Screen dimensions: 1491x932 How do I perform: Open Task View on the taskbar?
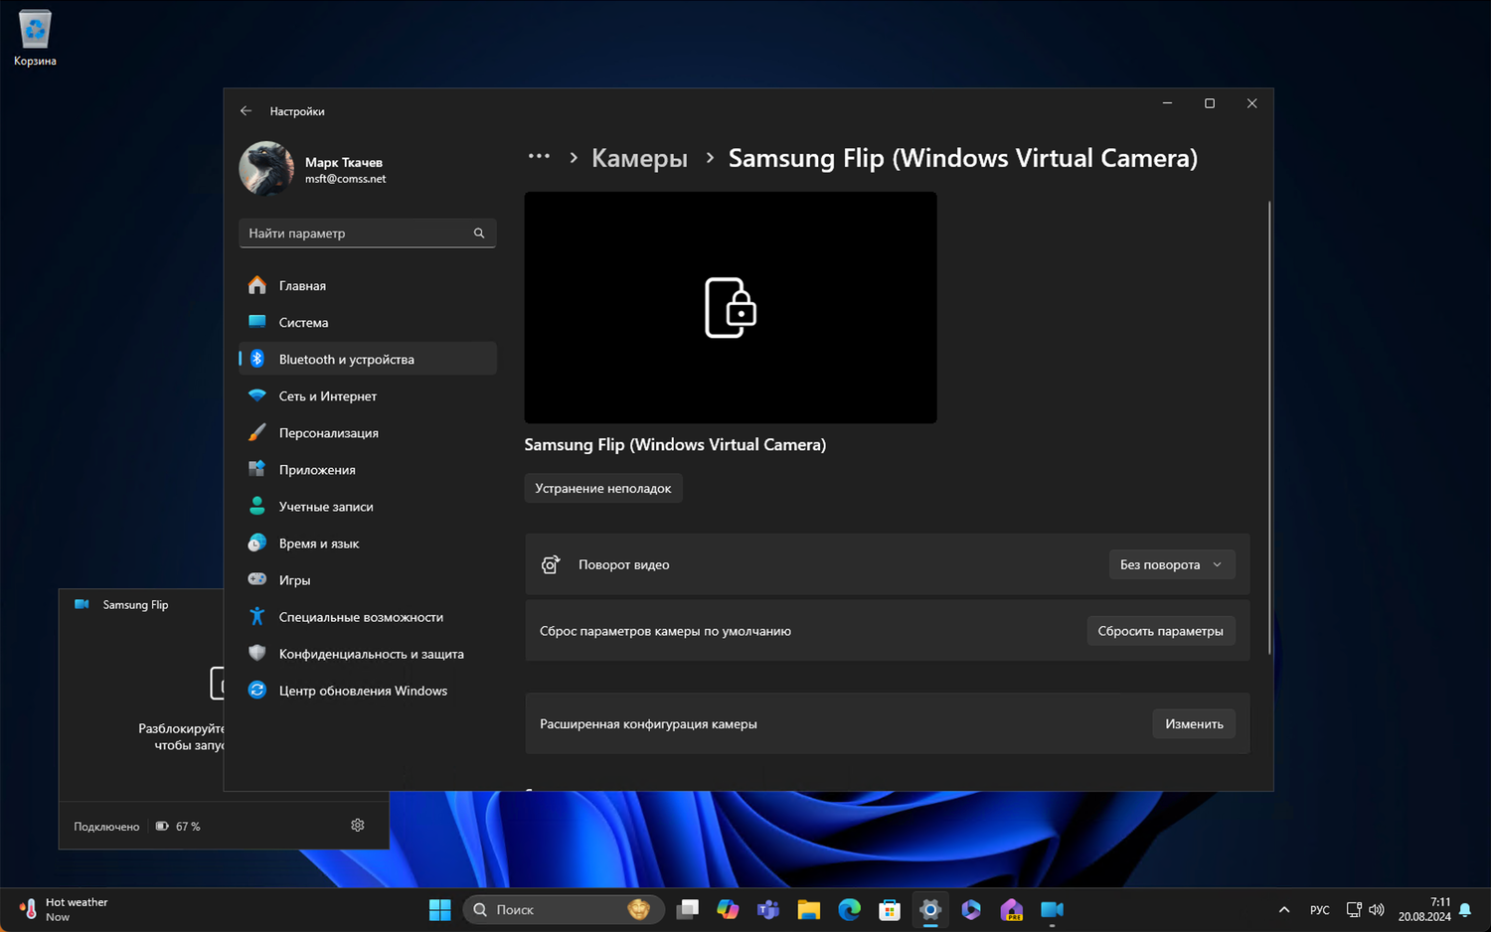687,910
